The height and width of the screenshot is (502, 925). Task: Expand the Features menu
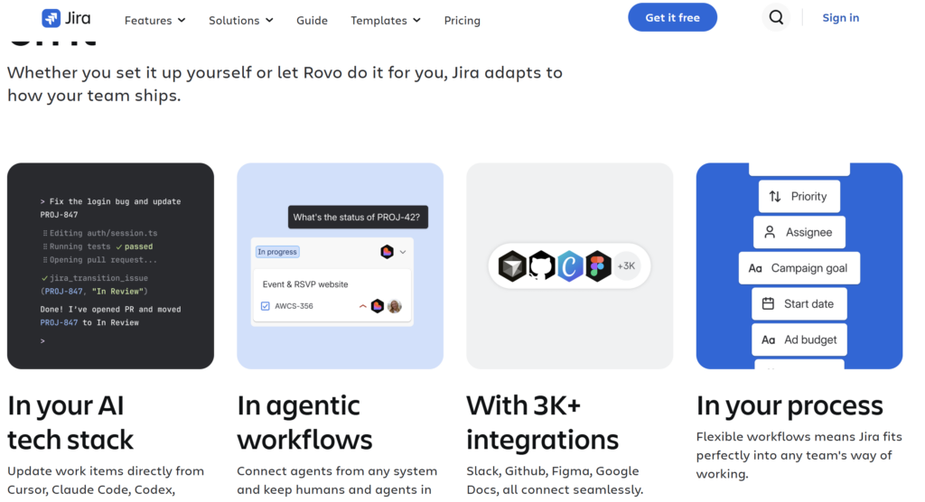click(154, 20)
